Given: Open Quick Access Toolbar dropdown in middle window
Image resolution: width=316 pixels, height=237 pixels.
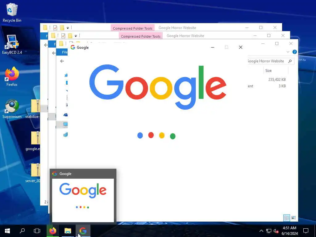Looking at the screenshot, I should [76, 36].
